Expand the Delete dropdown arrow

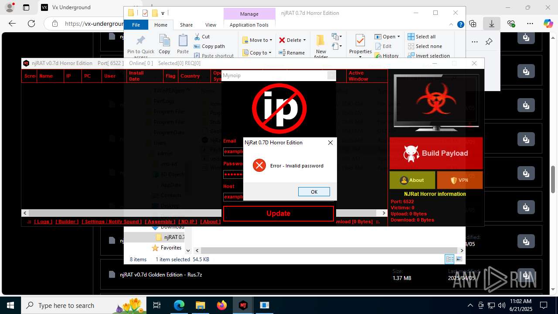coord(304,40)
